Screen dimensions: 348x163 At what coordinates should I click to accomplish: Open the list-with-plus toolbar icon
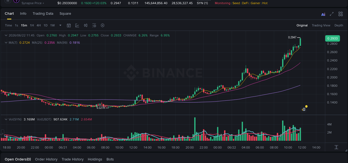[94, 25]
